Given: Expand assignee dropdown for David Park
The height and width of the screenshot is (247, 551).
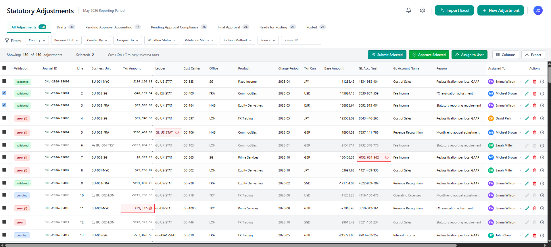Looking at the screenshot, I should tap(520, 118).
